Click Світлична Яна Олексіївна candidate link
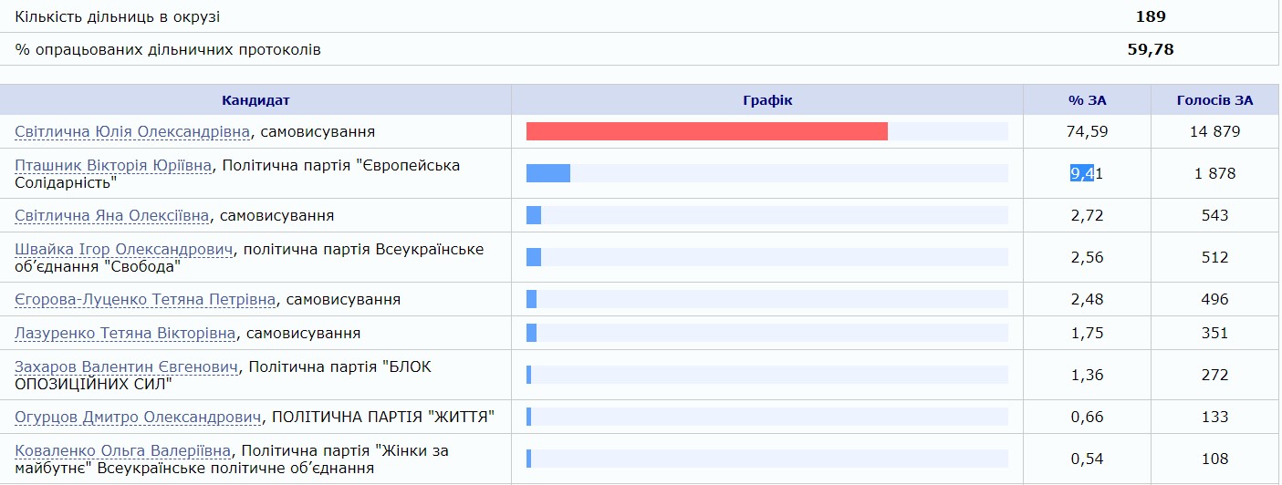 tap(112, 216)
